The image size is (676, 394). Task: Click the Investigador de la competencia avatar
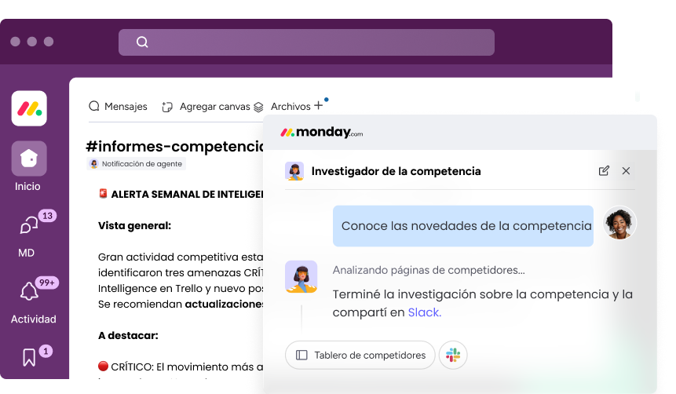click(294, 171)
